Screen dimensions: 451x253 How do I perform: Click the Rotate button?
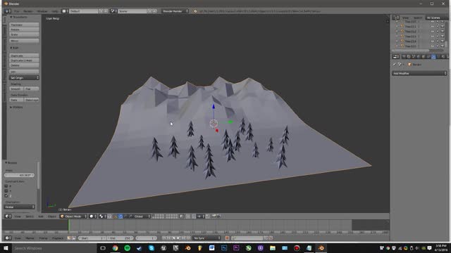click(24, 30)
